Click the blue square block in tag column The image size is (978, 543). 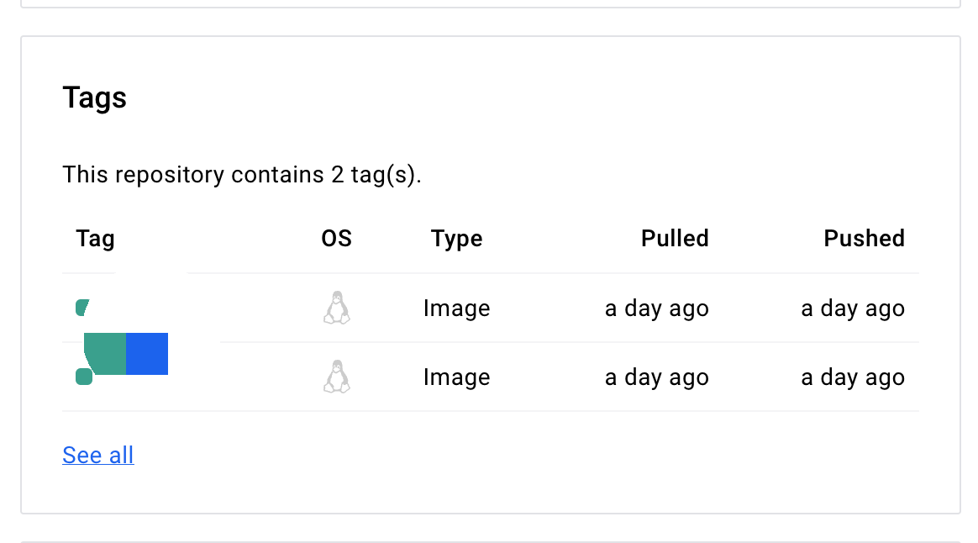pos(147,354)
